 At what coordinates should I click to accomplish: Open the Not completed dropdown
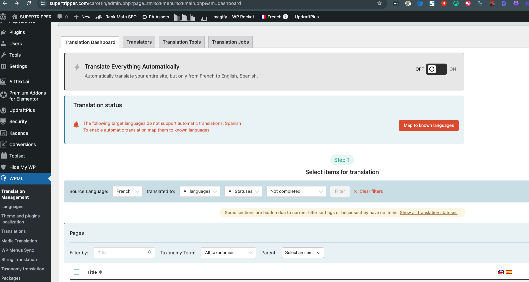coord(296,191)
